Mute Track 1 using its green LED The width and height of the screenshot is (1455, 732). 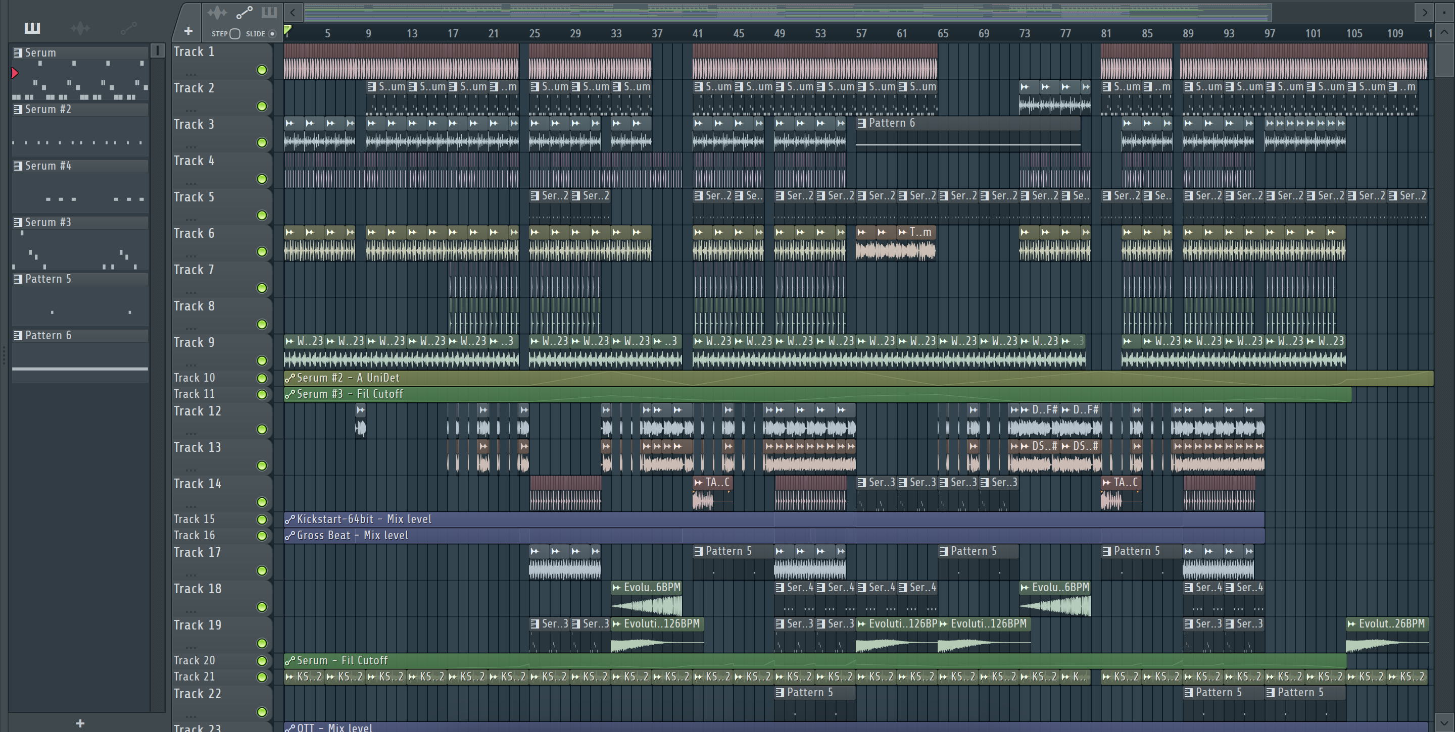[x=262, y=70]
